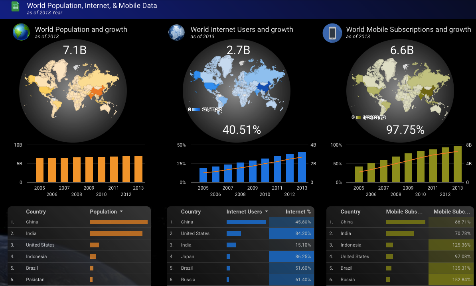
Task: Select Indonesia row in mobile subscriptions table
Action: tap(400, 245)
